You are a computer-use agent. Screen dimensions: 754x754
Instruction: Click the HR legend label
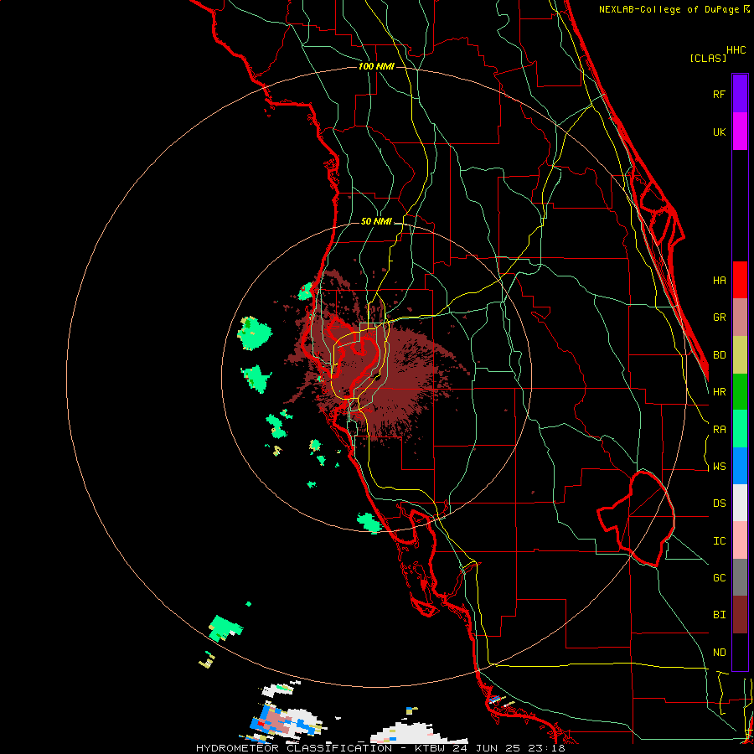(x=719, y=392)
